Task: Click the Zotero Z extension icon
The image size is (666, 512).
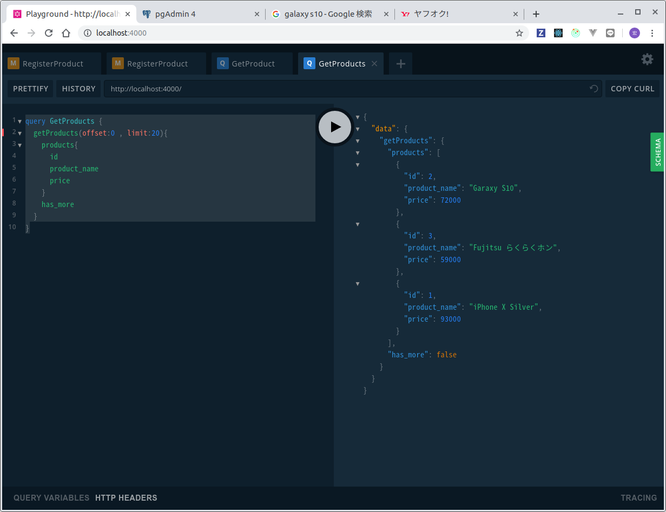Action: pyautogui.click(x=540, y=33)
